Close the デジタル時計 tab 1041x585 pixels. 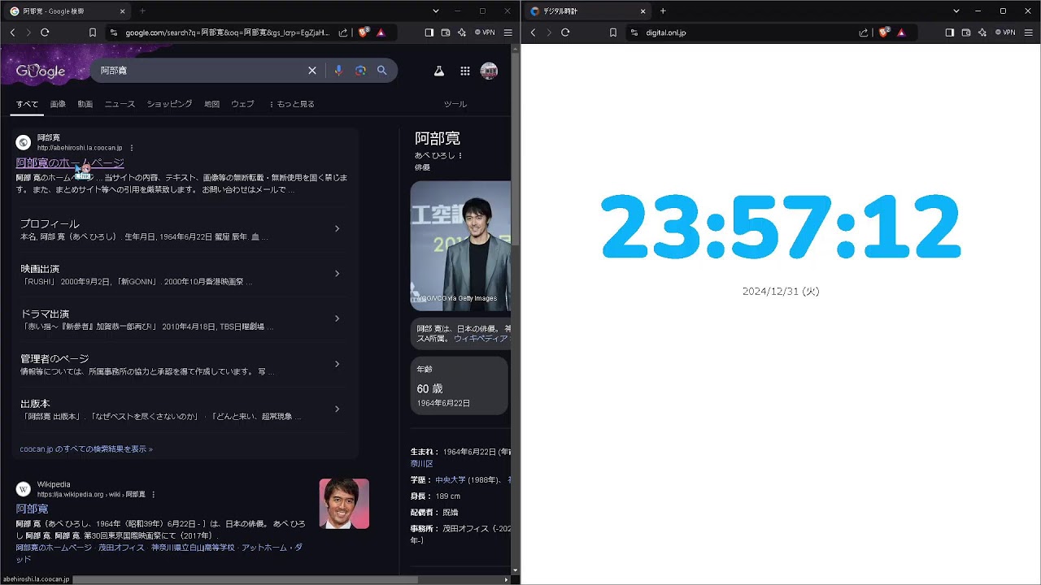[642, 11]
